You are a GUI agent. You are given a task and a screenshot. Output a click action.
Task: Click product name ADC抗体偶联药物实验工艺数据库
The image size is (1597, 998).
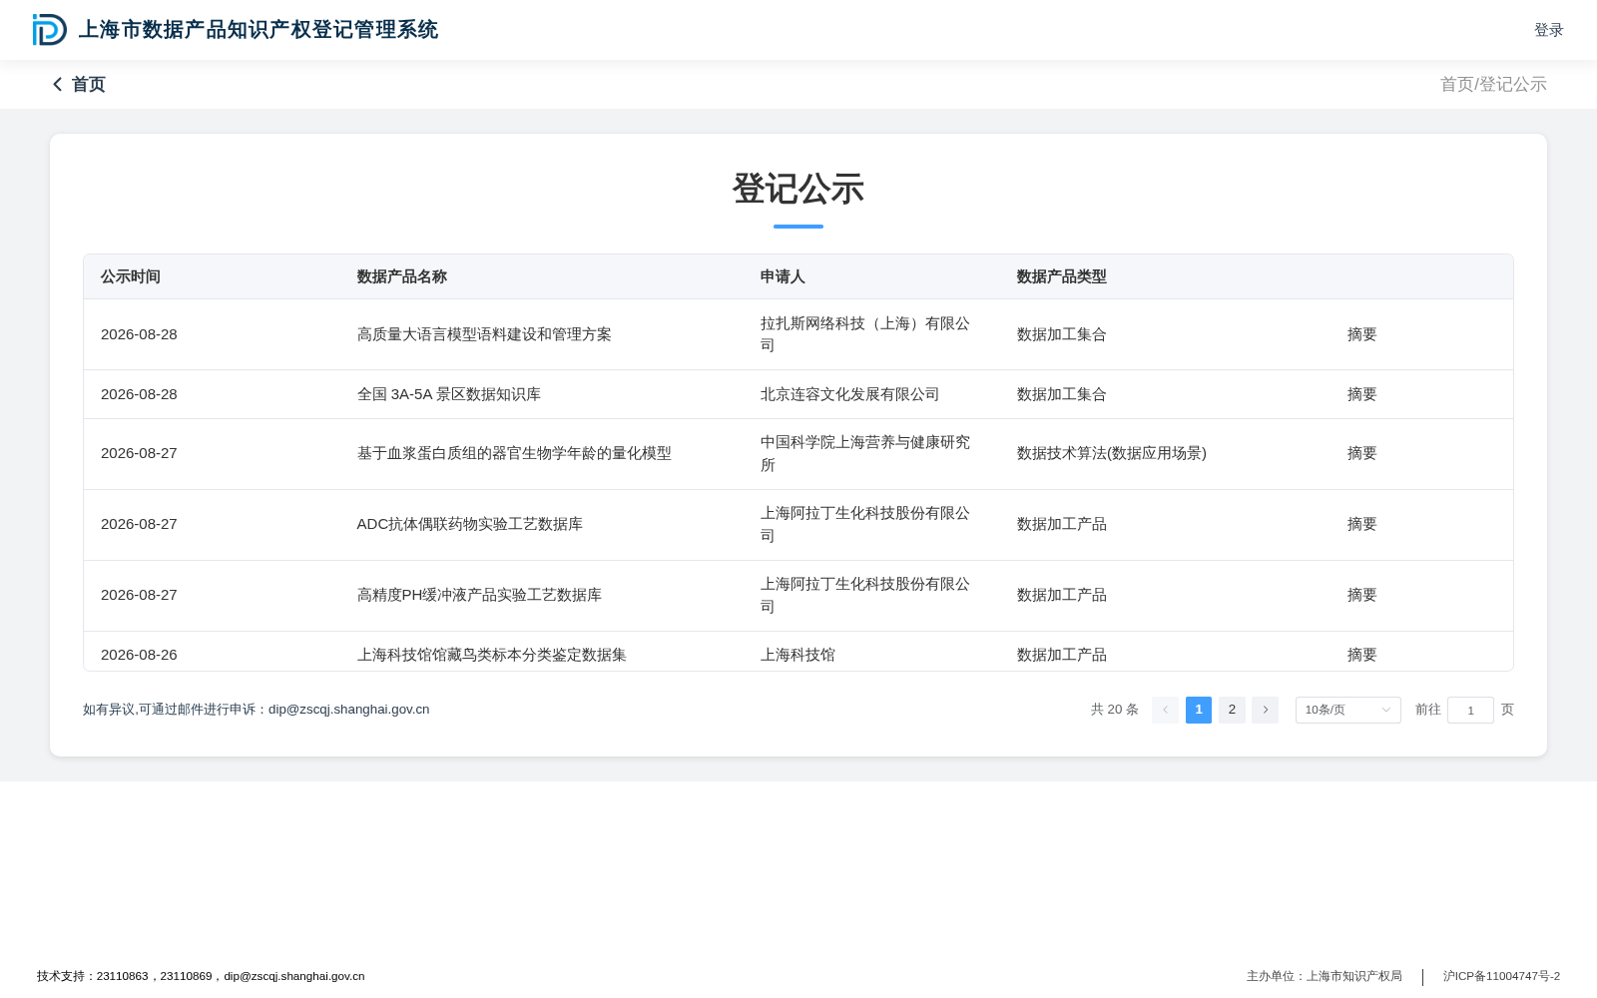pyautogui.click(x=470, y=524)
